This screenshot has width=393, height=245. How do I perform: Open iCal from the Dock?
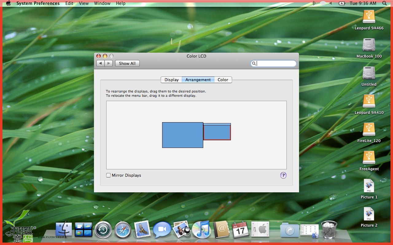click(x=240, y=230)
